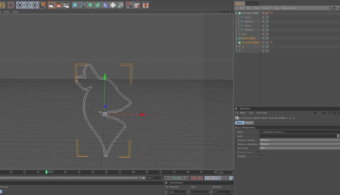Jump to the end of animation
The width and height of the screenshot is (340, 195).
(x=187, y=178)
